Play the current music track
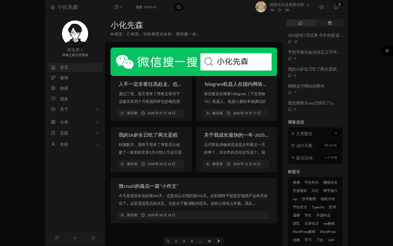This screenshot has height=246, width=393. tap(280, 10)
